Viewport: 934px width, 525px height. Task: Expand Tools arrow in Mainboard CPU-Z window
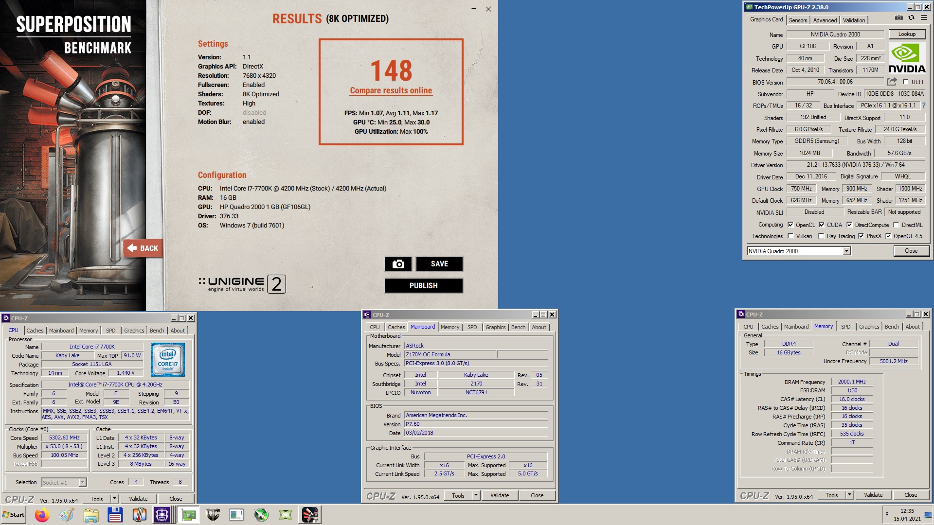coord(476,495)
